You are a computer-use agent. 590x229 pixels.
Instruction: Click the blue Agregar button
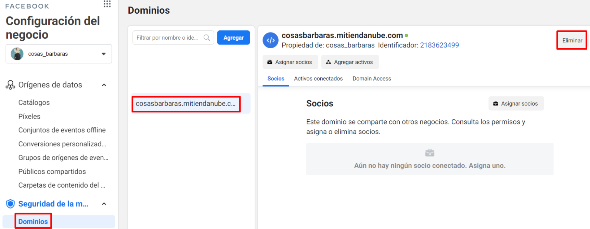pos(233,38)
